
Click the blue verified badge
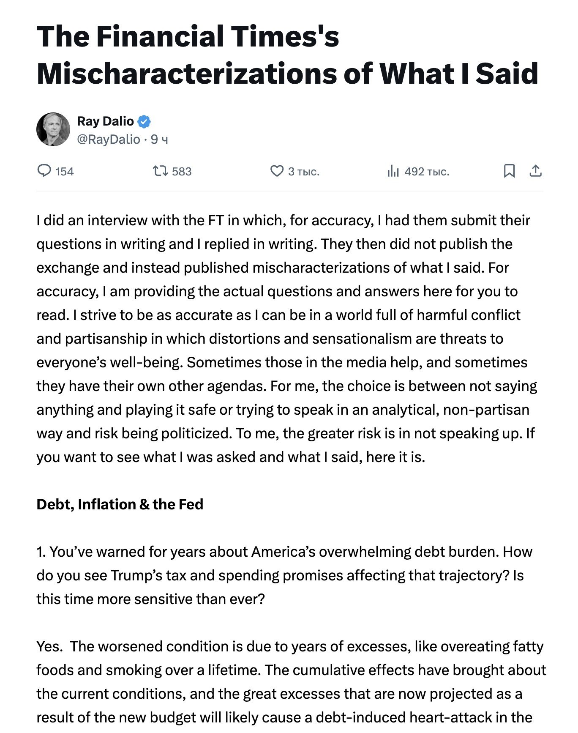pyautogui.click(x=144, y=121)
